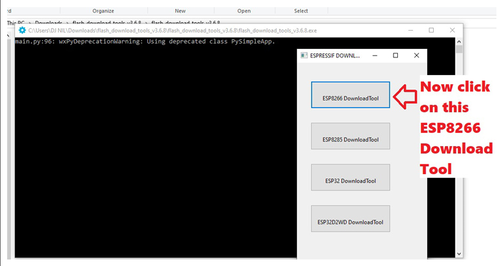Viewport: 501px width, 266px height.
Task: Open the New group in Explorer ribbon
Action: coord(180,11)
